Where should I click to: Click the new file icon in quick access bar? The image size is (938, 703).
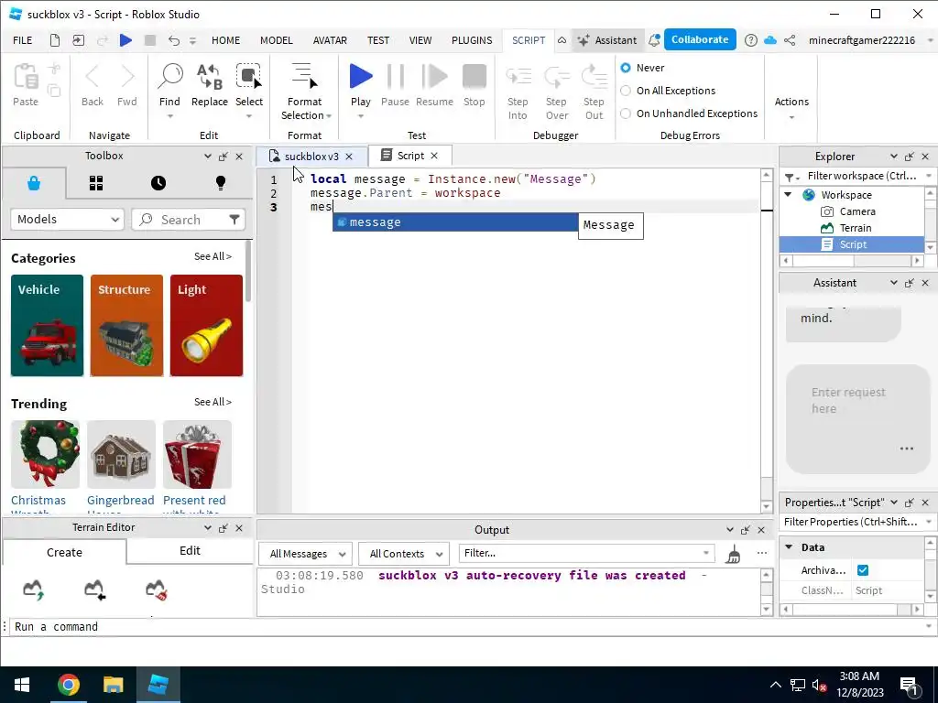(54, 40)
